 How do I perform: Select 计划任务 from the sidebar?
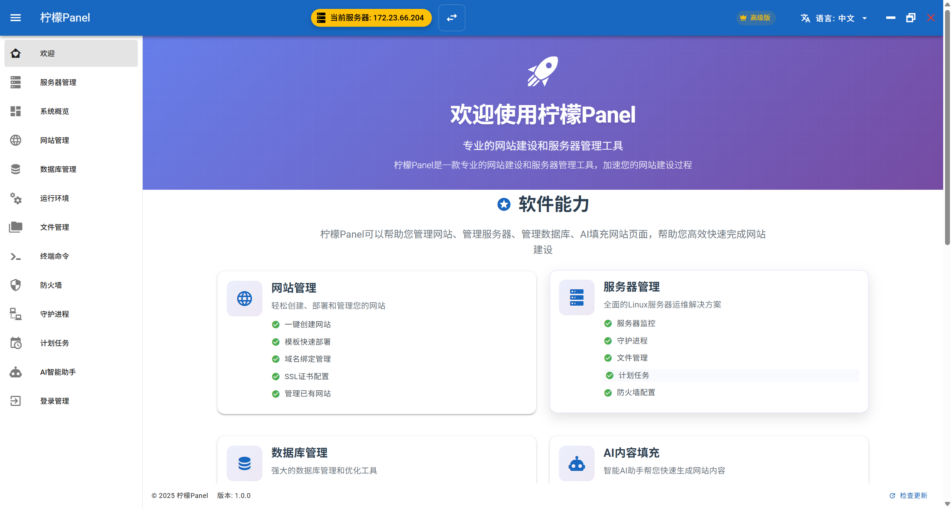54,343
